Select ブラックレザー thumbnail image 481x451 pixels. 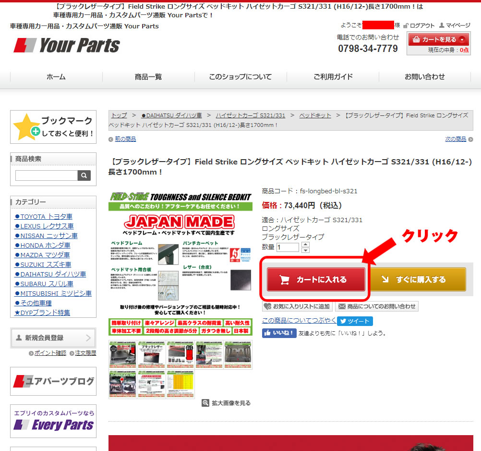(x=152, y=354)
